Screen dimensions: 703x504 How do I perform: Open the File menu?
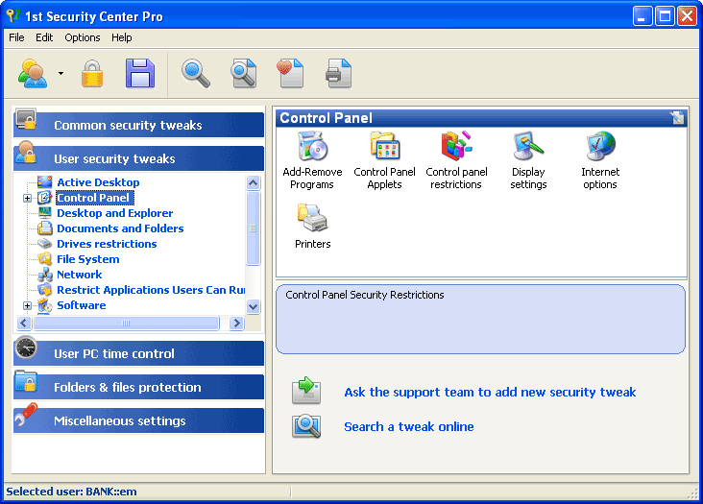[x=16, y=37]
